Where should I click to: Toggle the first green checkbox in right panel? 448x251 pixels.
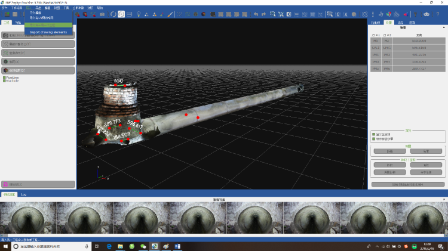click(373, 134)
